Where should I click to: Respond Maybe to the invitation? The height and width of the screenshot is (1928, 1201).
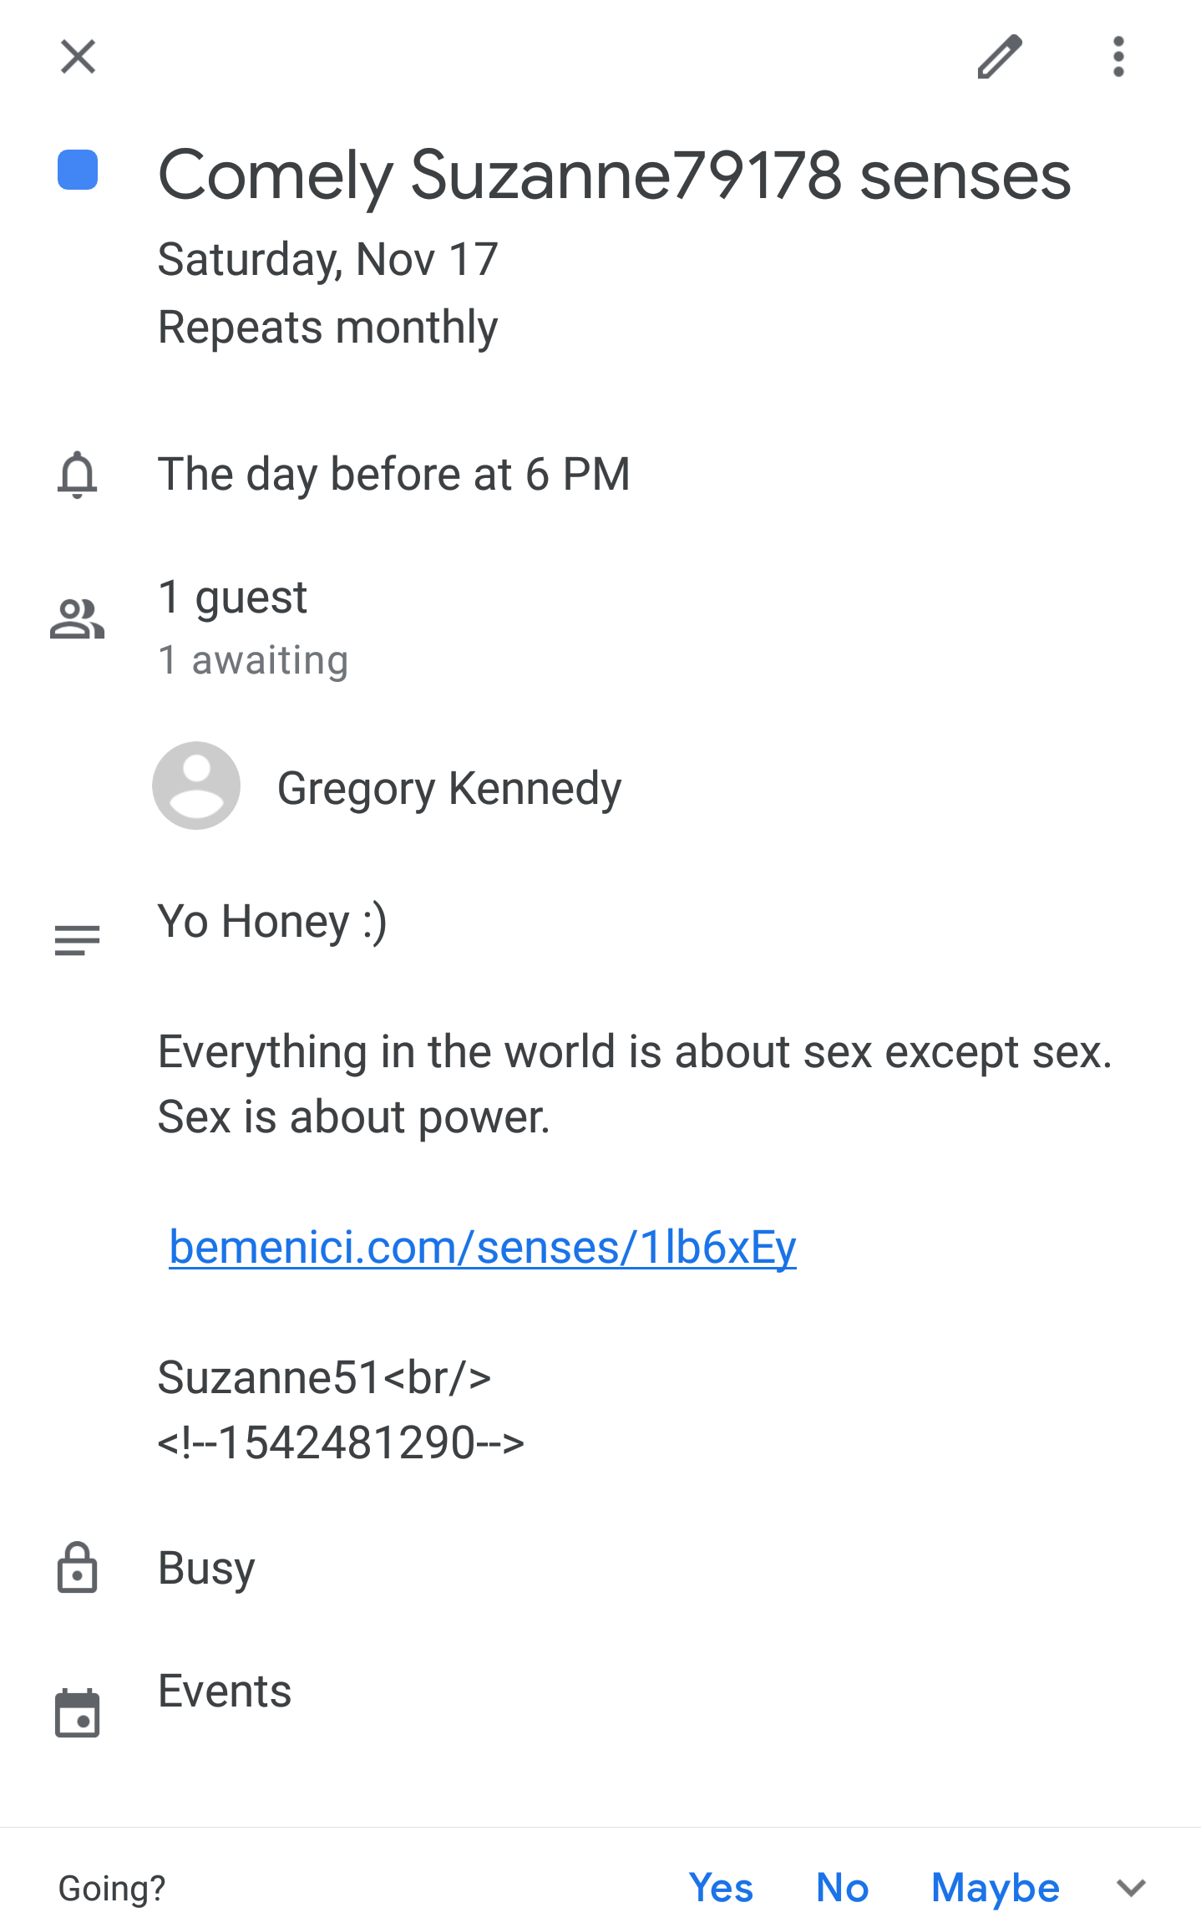click(x=996, y=1889)
